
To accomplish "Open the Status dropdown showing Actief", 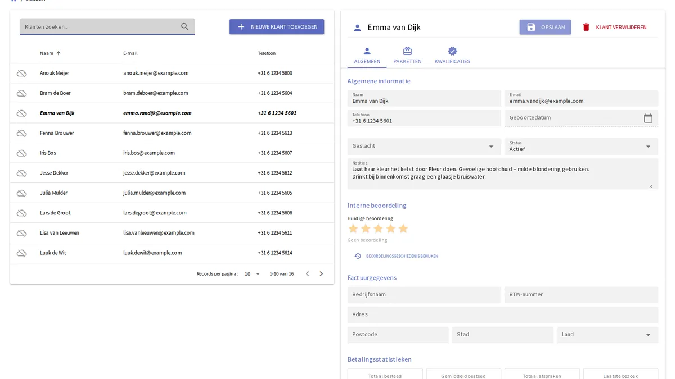I will click(x=581, y=146).
